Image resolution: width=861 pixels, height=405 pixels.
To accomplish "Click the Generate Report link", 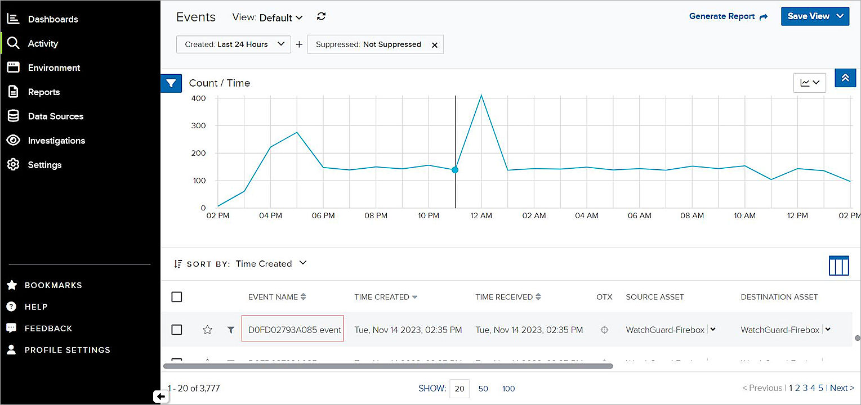I will click(x=728, y=16).
